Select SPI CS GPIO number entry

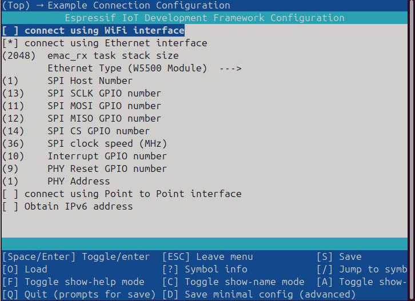[x=98, y=131]
